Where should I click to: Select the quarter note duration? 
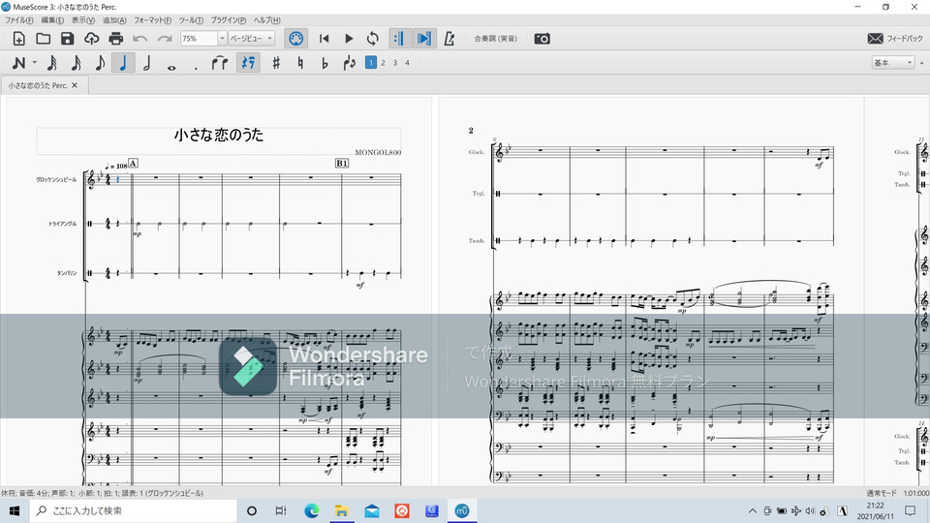click(x=123, y=63)
